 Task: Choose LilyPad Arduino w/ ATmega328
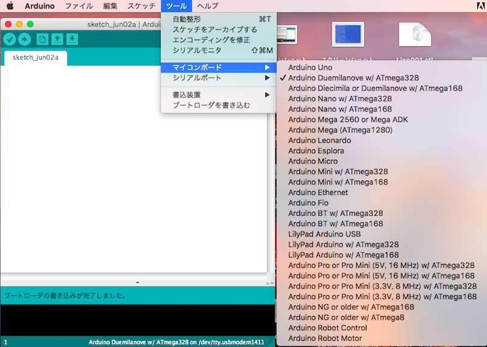(382, 244)
